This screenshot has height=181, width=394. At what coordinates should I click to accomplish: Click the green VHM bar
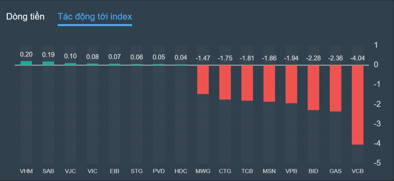(26, 63)
